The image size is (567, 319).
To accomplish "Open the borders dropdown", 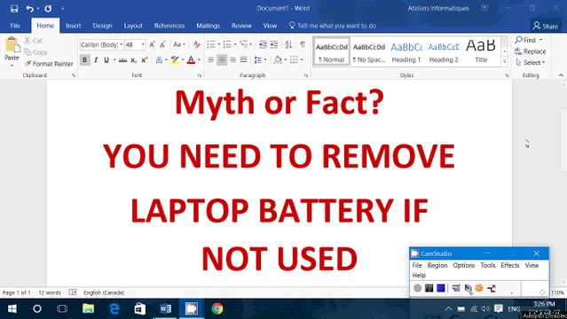I will (302, 60).
